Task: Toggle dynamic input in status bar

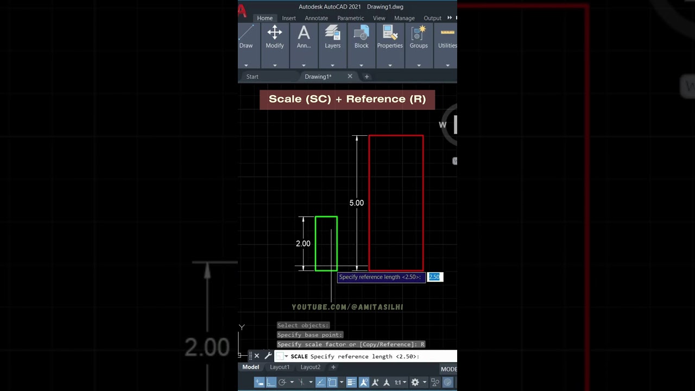Action: click(x=260, y=382)
